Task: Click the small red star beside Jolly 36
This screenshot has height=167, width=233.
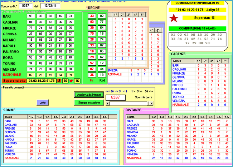Action: (71, 81)
